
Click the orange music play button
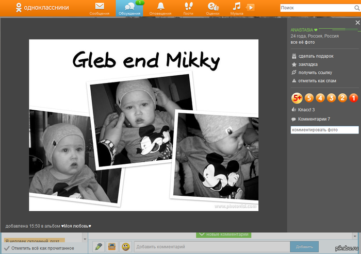point(250,7)
